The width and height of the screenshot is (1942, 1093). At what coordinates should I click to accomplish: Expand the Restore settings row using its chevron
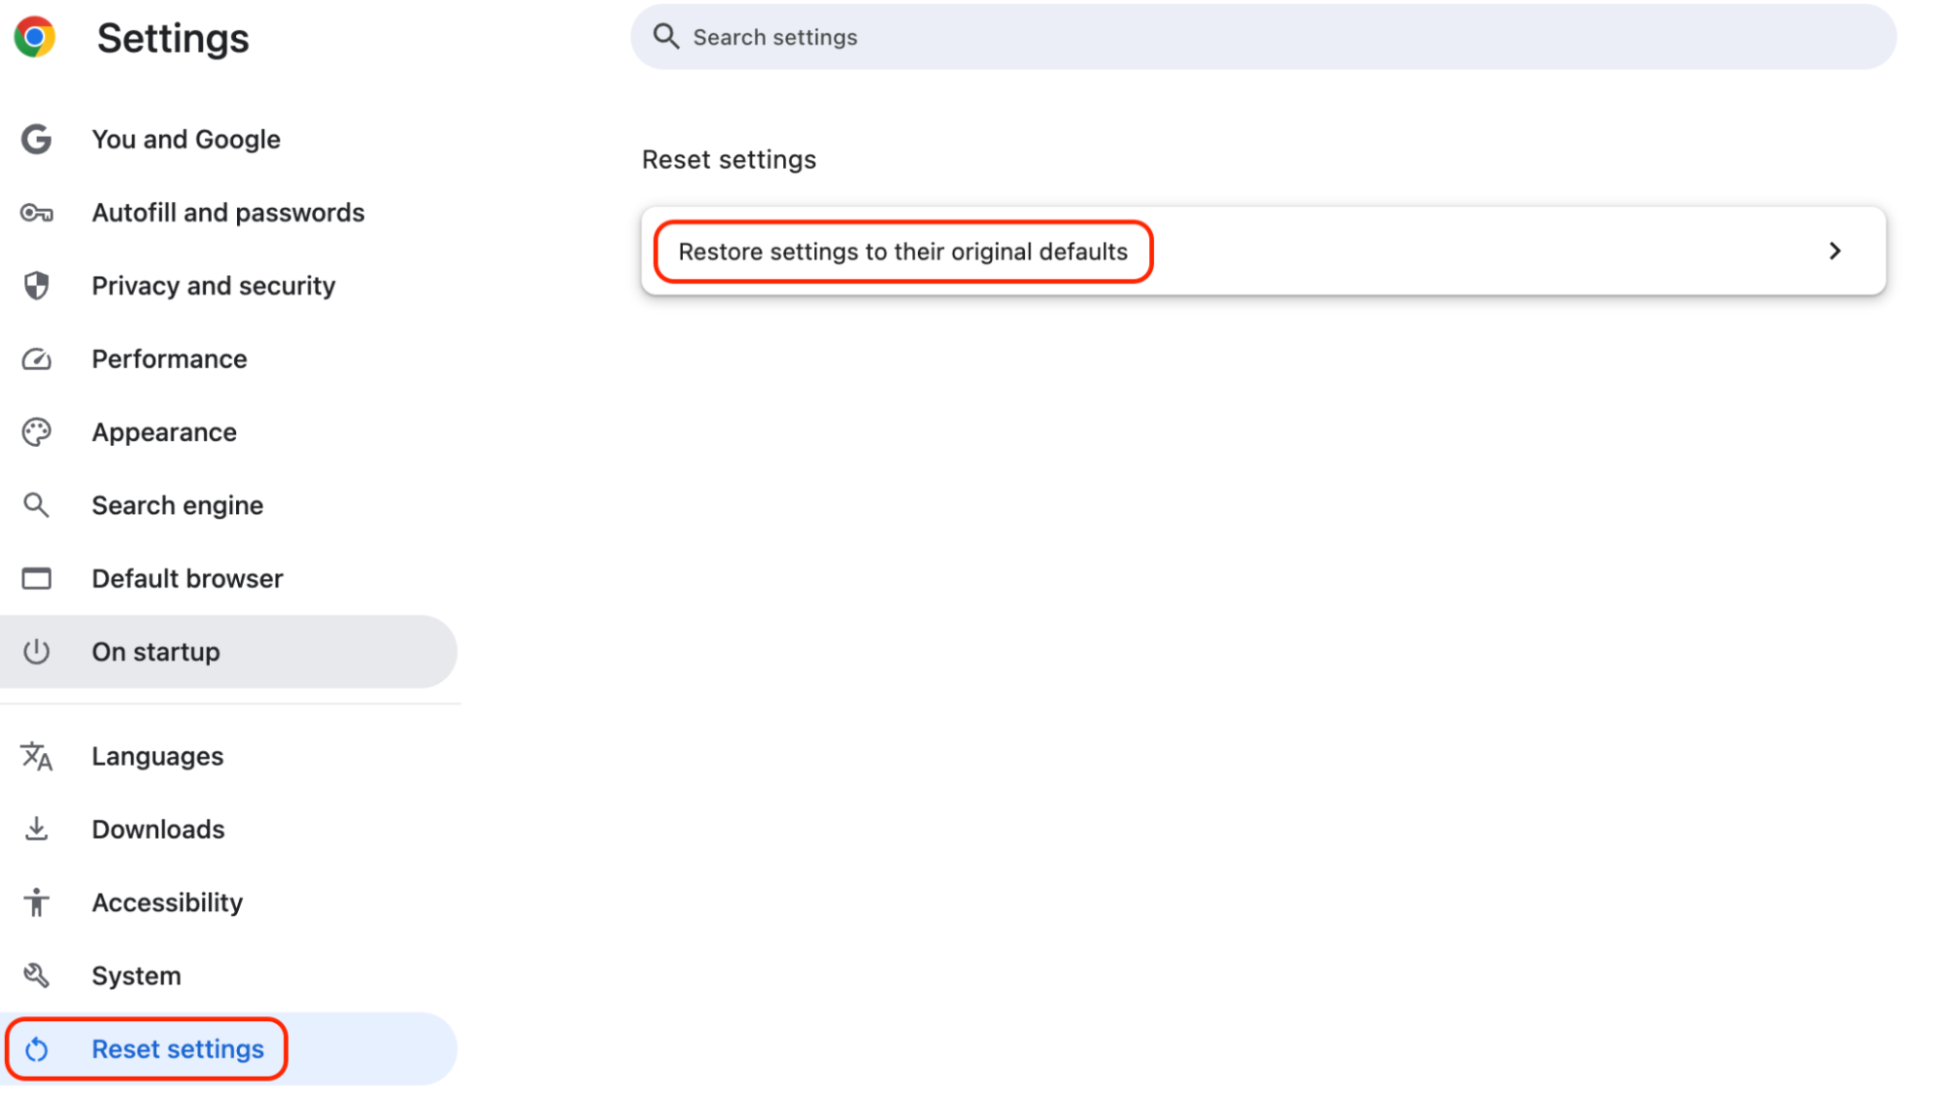click(x=1834, y=252)
